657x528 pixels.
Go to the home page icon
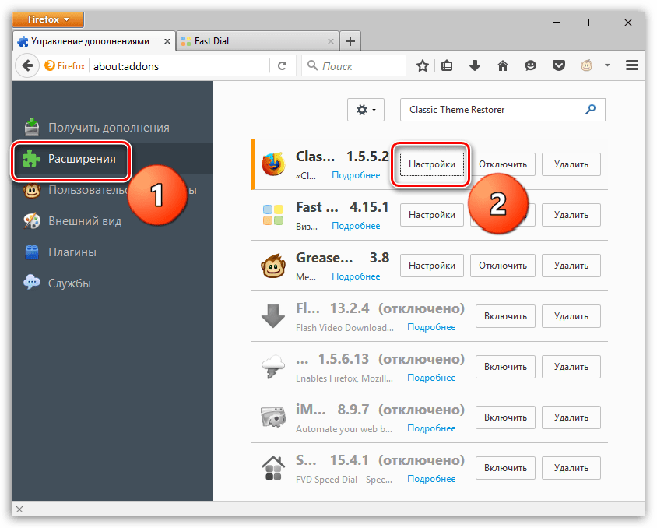(503, 66)
